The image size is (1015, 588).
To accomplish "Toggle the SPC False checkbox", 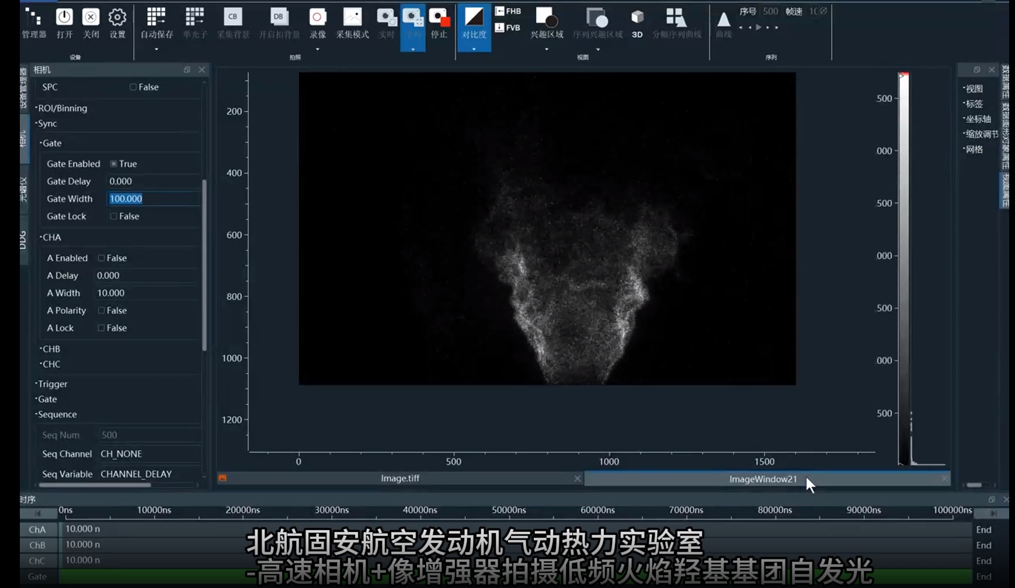I will click(133, 87).
